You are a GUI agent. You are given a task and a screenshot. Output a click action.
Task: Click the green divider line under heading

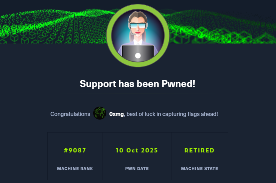[138, 94]
